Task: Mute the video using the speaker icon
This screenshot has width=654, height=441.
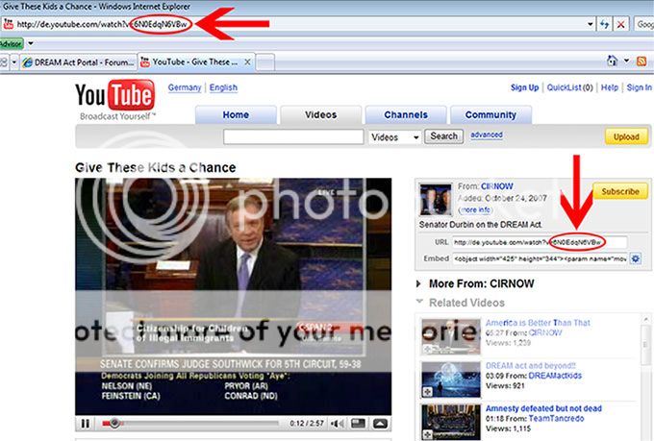Action: [337, 424]
